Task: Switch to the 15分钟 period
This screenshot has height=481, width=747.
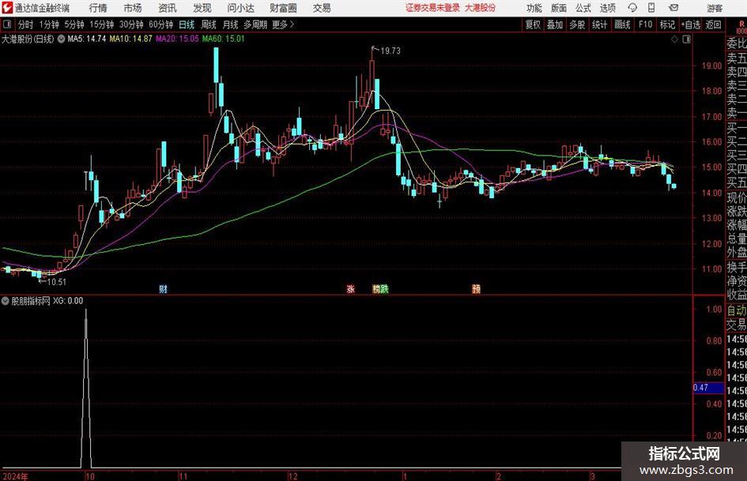Action: (101, 24)
